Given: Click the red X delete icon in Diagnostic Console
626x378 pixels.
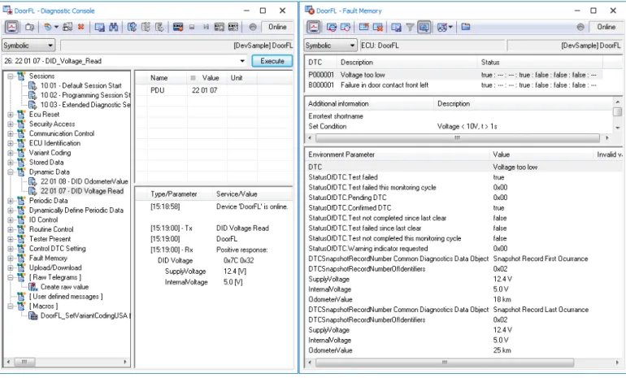Looking at the screenshot, I should [x=81, y=27].
